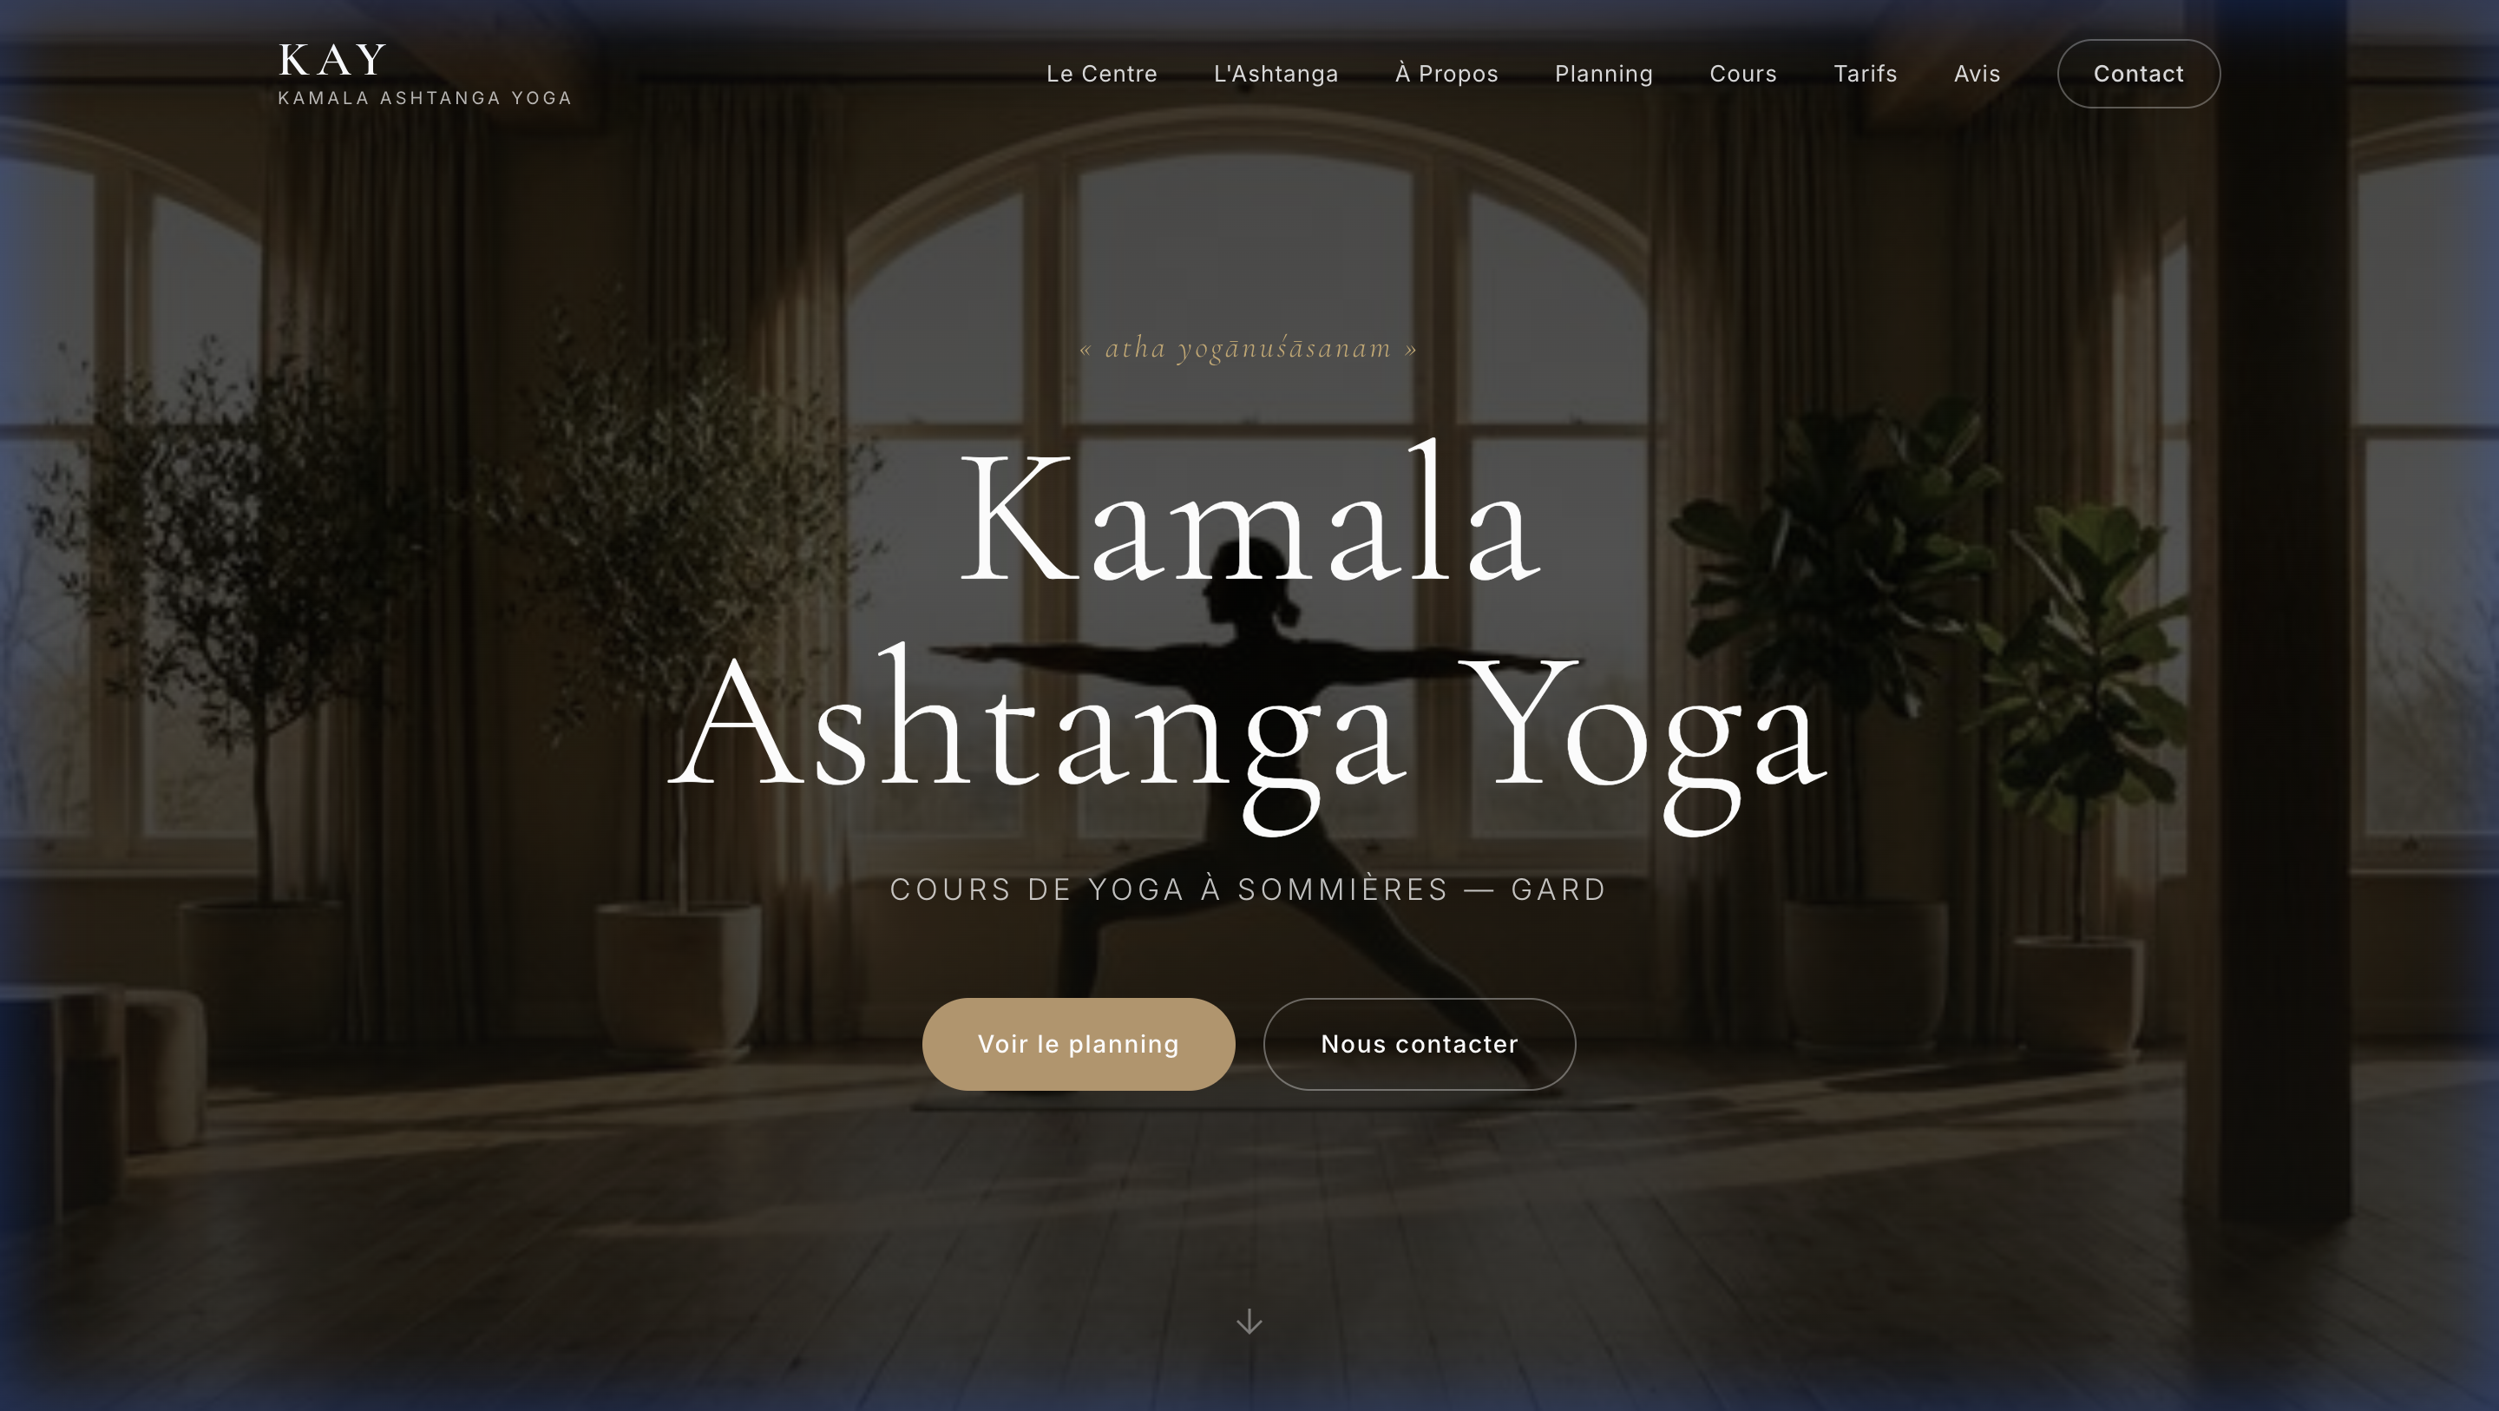
Task: Click the scroll-down arrow icon
Action: 1249,1322
